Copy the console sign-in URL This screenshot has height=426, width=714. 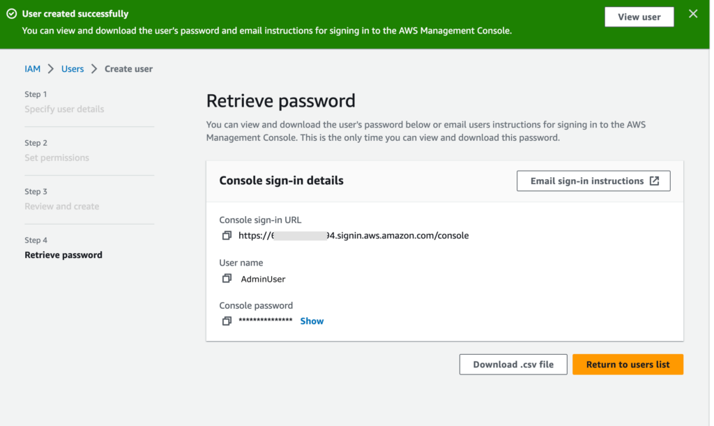227,236
